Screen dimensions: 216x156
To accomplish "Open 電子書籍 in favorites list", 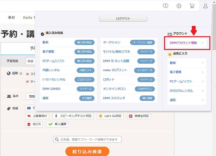I will (187, 72).
